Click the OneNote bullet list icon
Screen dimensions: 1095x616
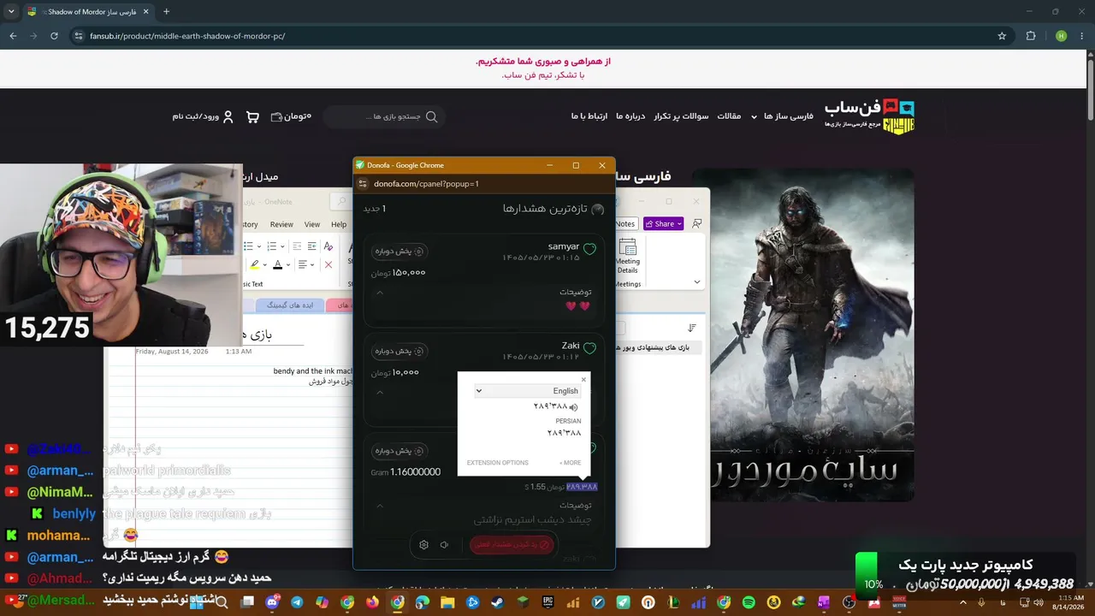(249, 246)
